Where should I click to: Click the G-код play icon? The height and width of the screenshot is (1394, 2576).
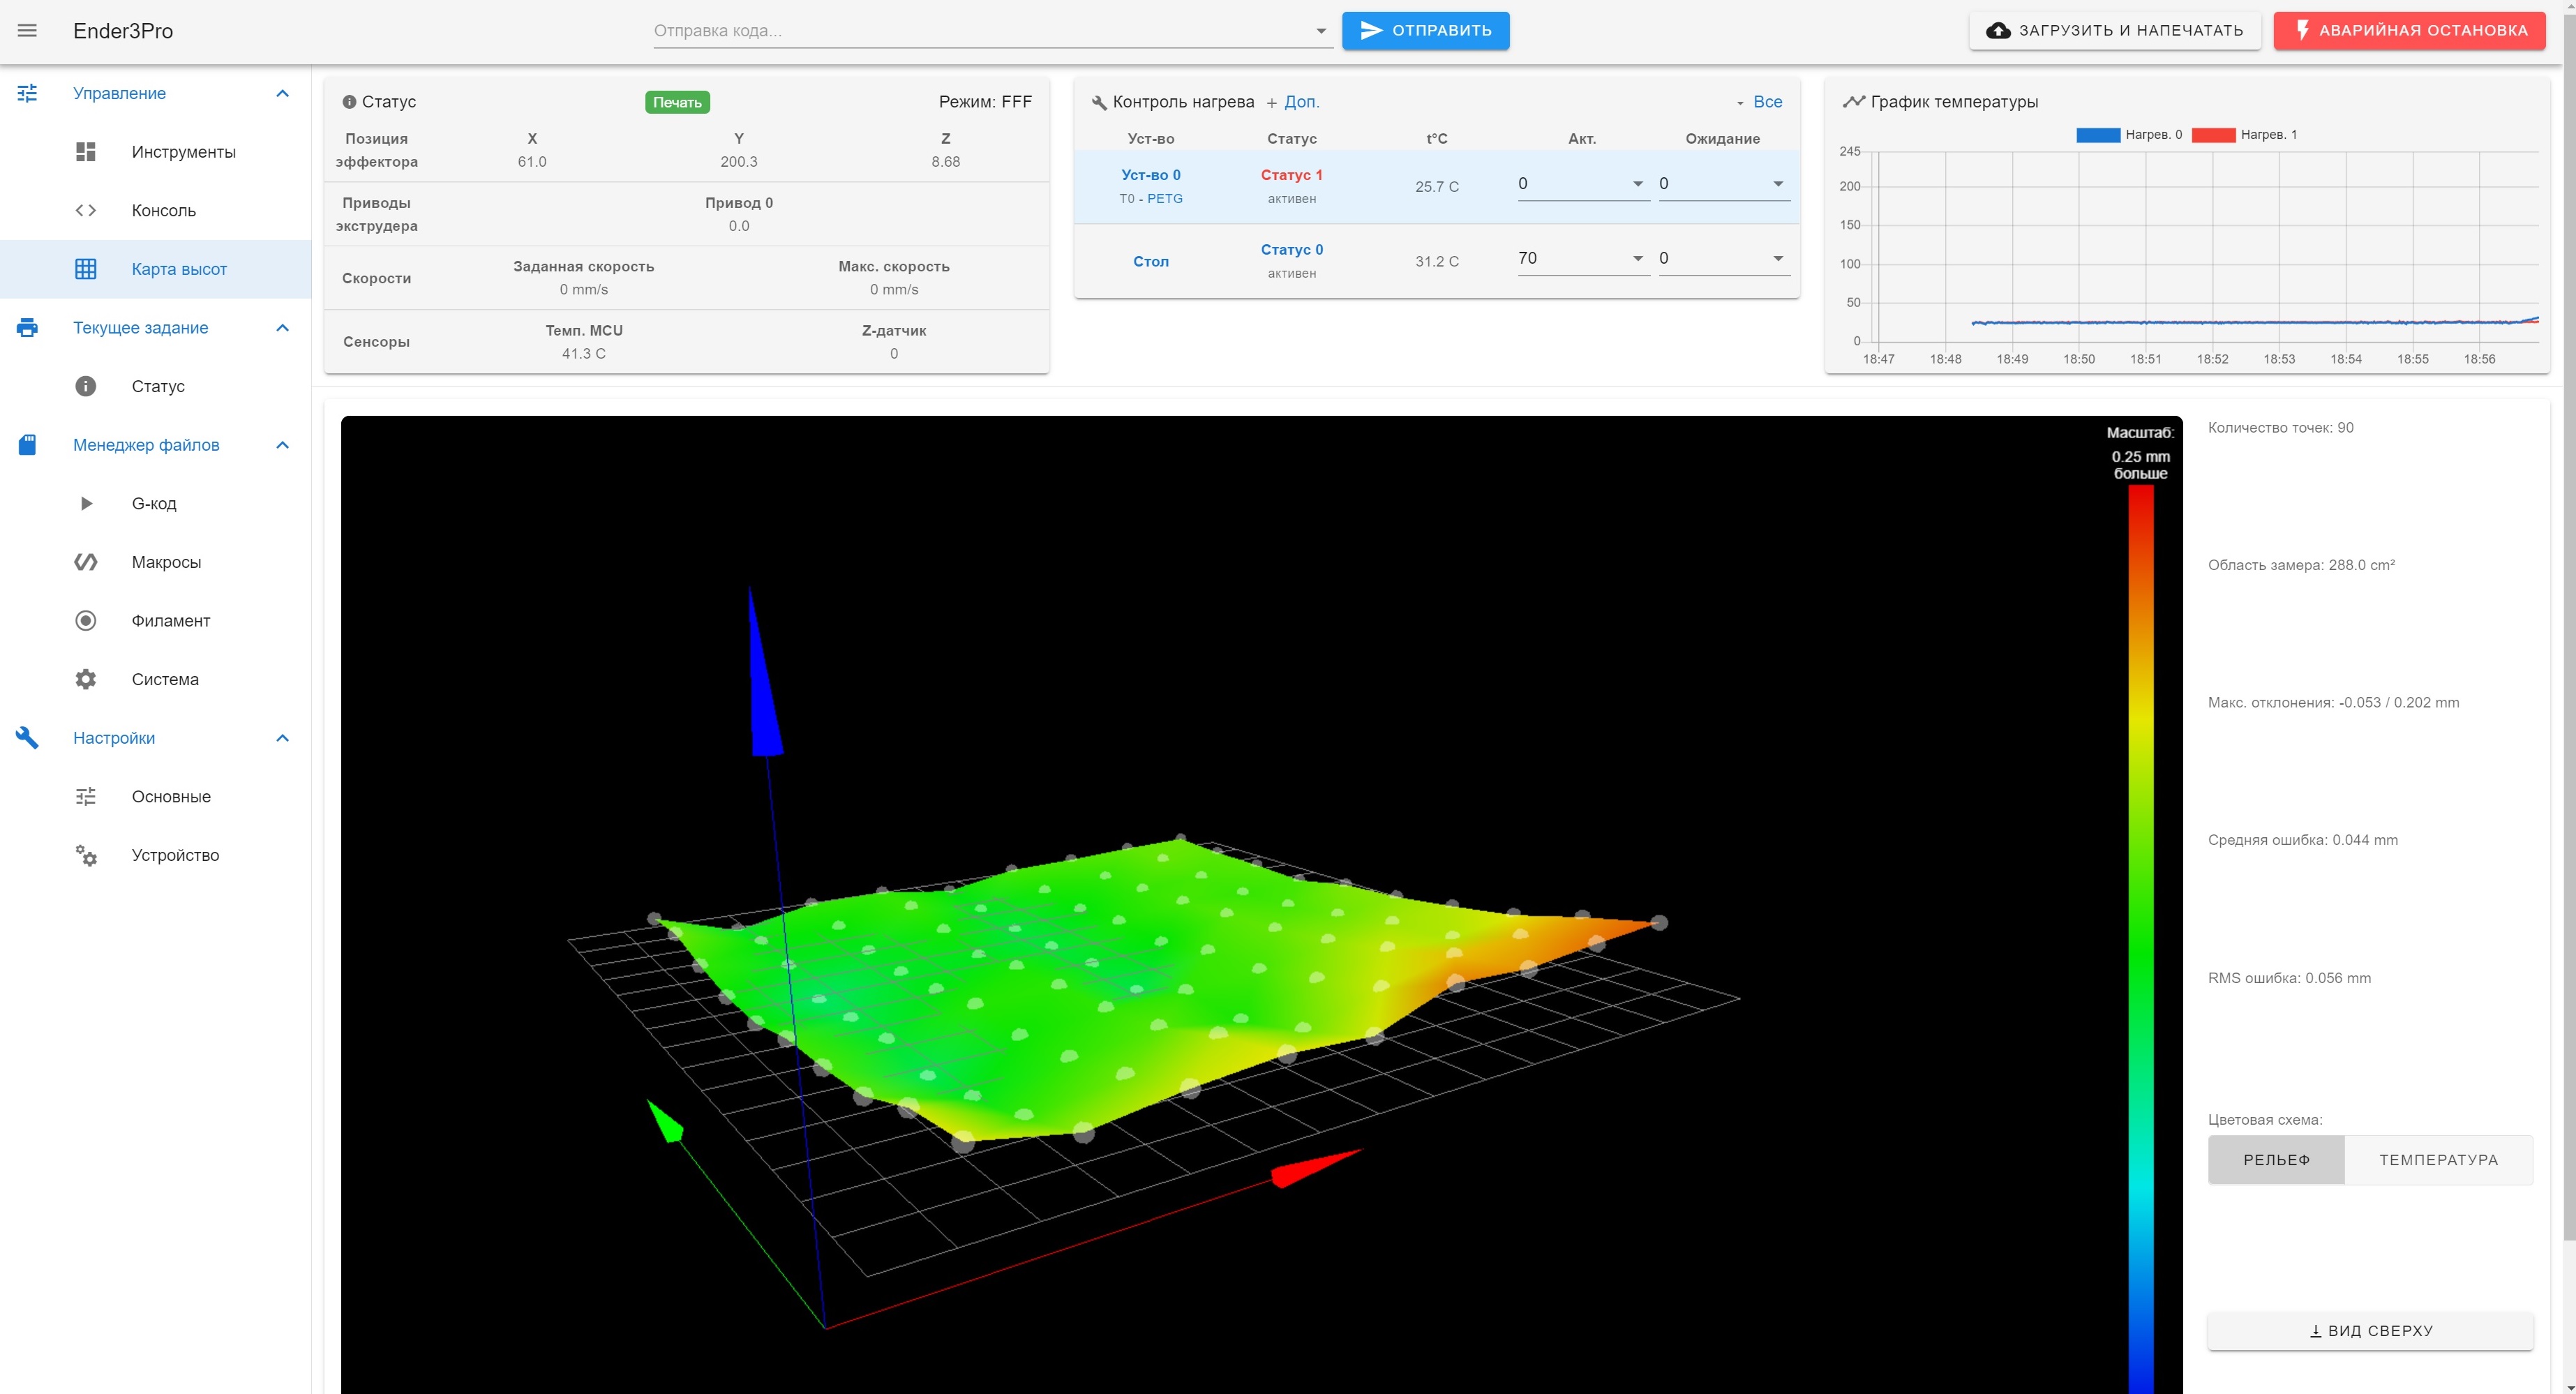[x=86, y=503]
